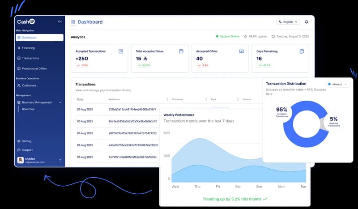Viewport: 358px width, 209px height.
Task: Open the English language dropdown
Action: point(288,21)
